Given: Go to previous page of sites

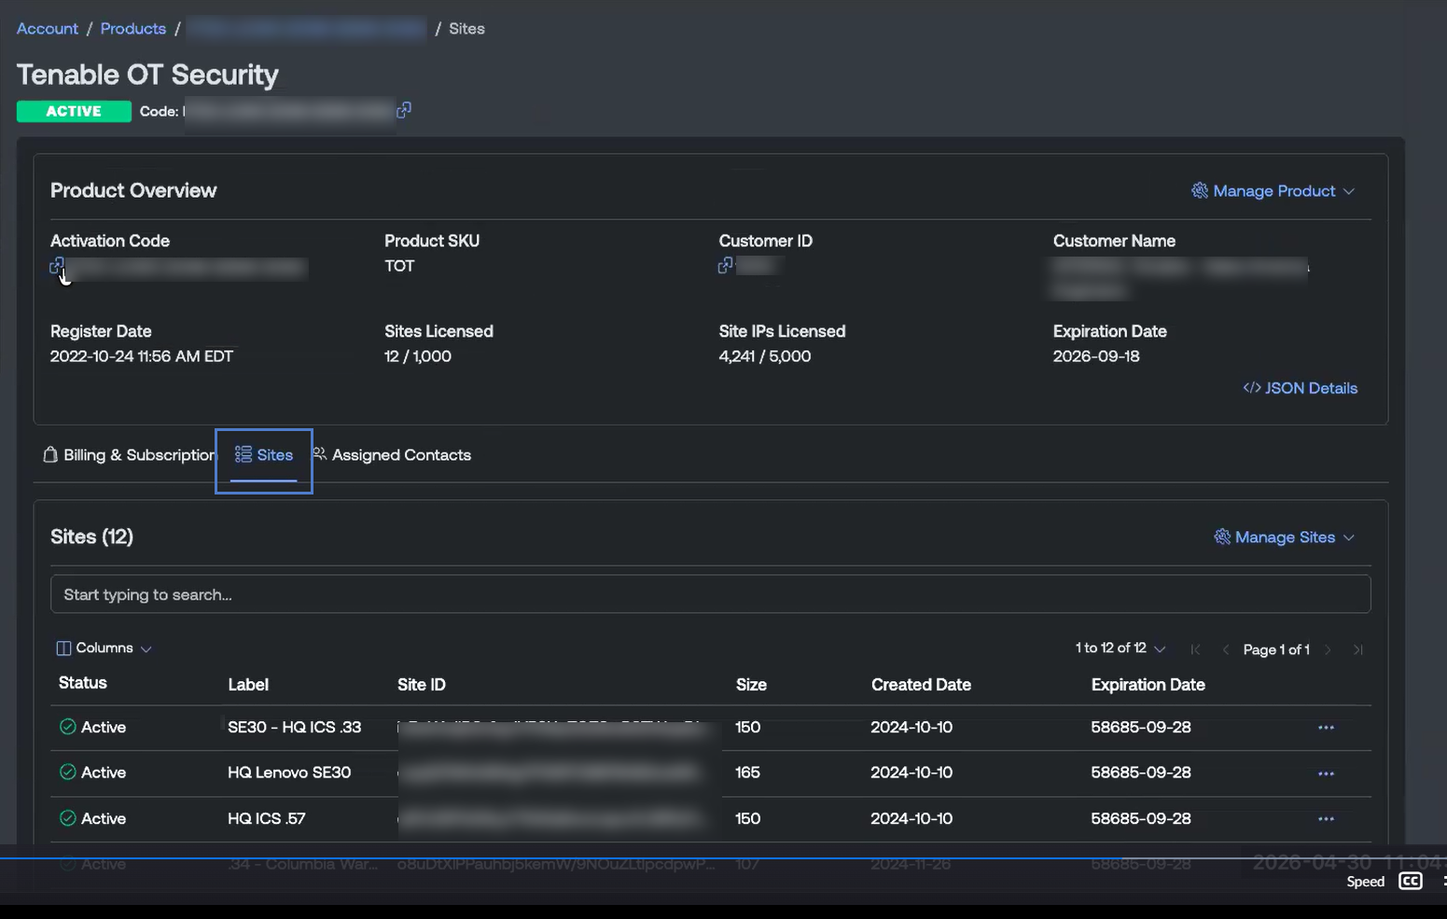Looking at the screenshot, I should click(1225, 649).
